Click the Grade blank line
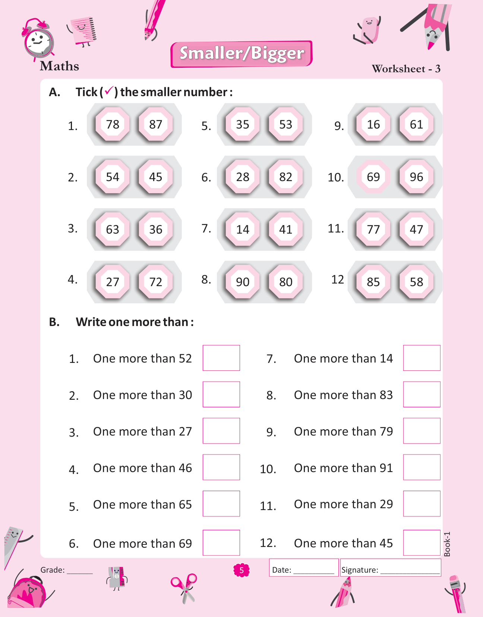This screenshot has height=617, width=483. pos(80,570)
